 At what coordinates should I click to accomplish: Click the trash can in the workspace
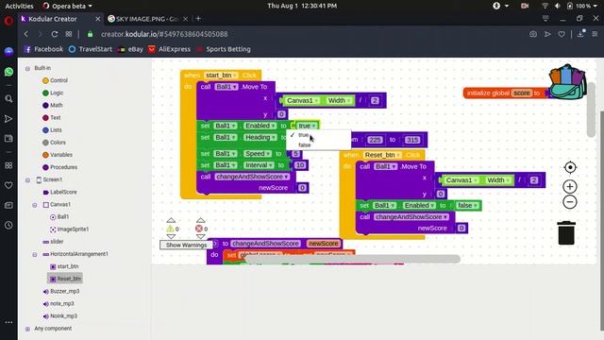point(566,233)
